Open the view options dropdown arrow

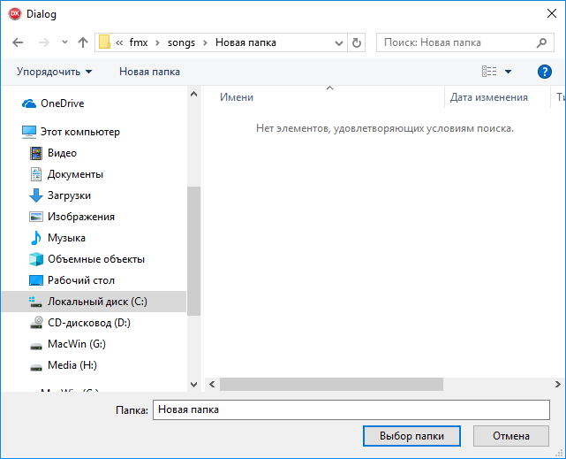tap(508, 72)
